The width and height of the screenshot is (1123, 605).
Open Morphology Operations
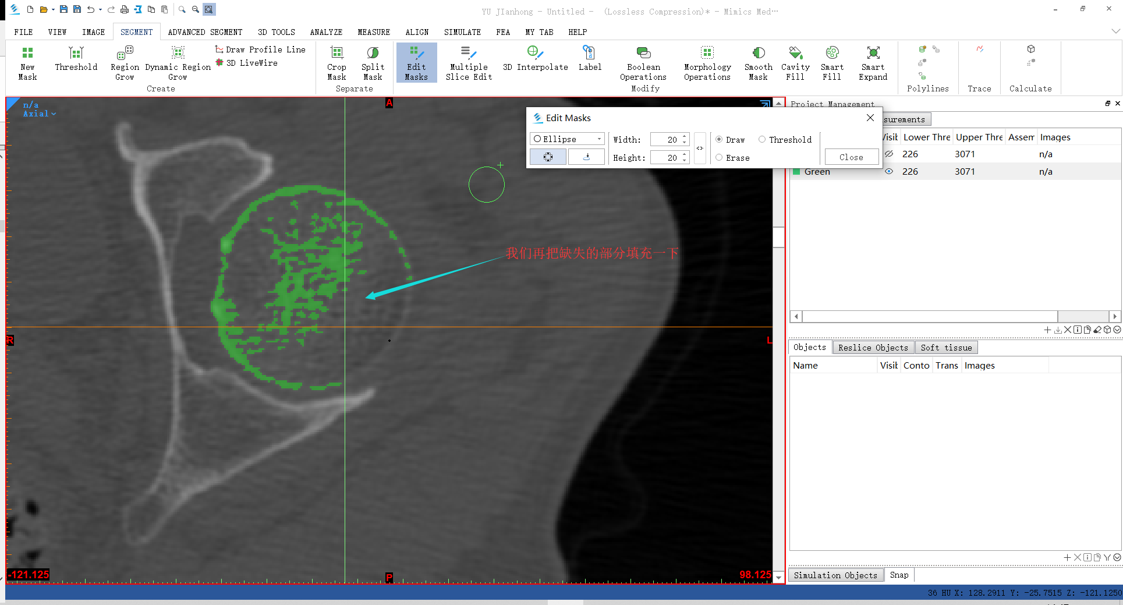click(707, 63)
